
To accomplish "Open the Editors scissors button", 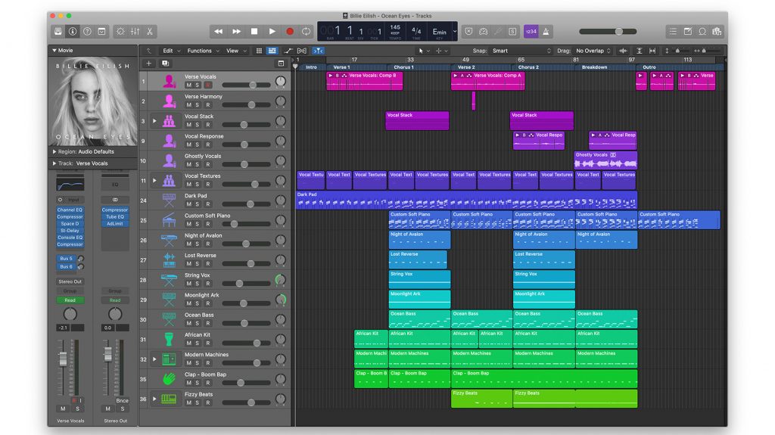I will click(x=149, y=32).
